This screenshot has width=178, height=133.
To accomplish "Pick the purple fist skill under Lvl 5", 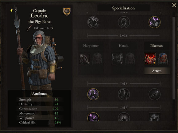I will [x=93, y=94].
